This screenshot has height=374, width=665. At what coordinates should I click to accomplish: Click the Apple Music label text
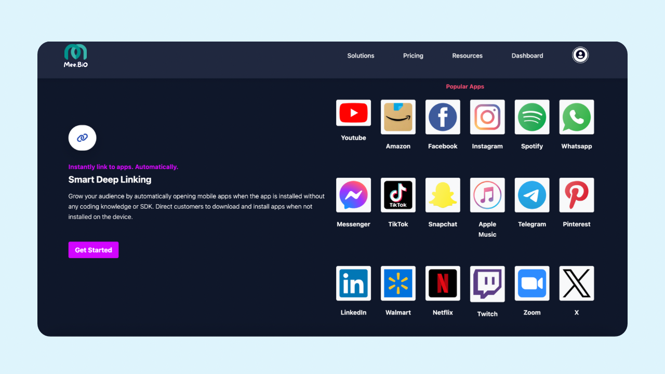(487, 230)
